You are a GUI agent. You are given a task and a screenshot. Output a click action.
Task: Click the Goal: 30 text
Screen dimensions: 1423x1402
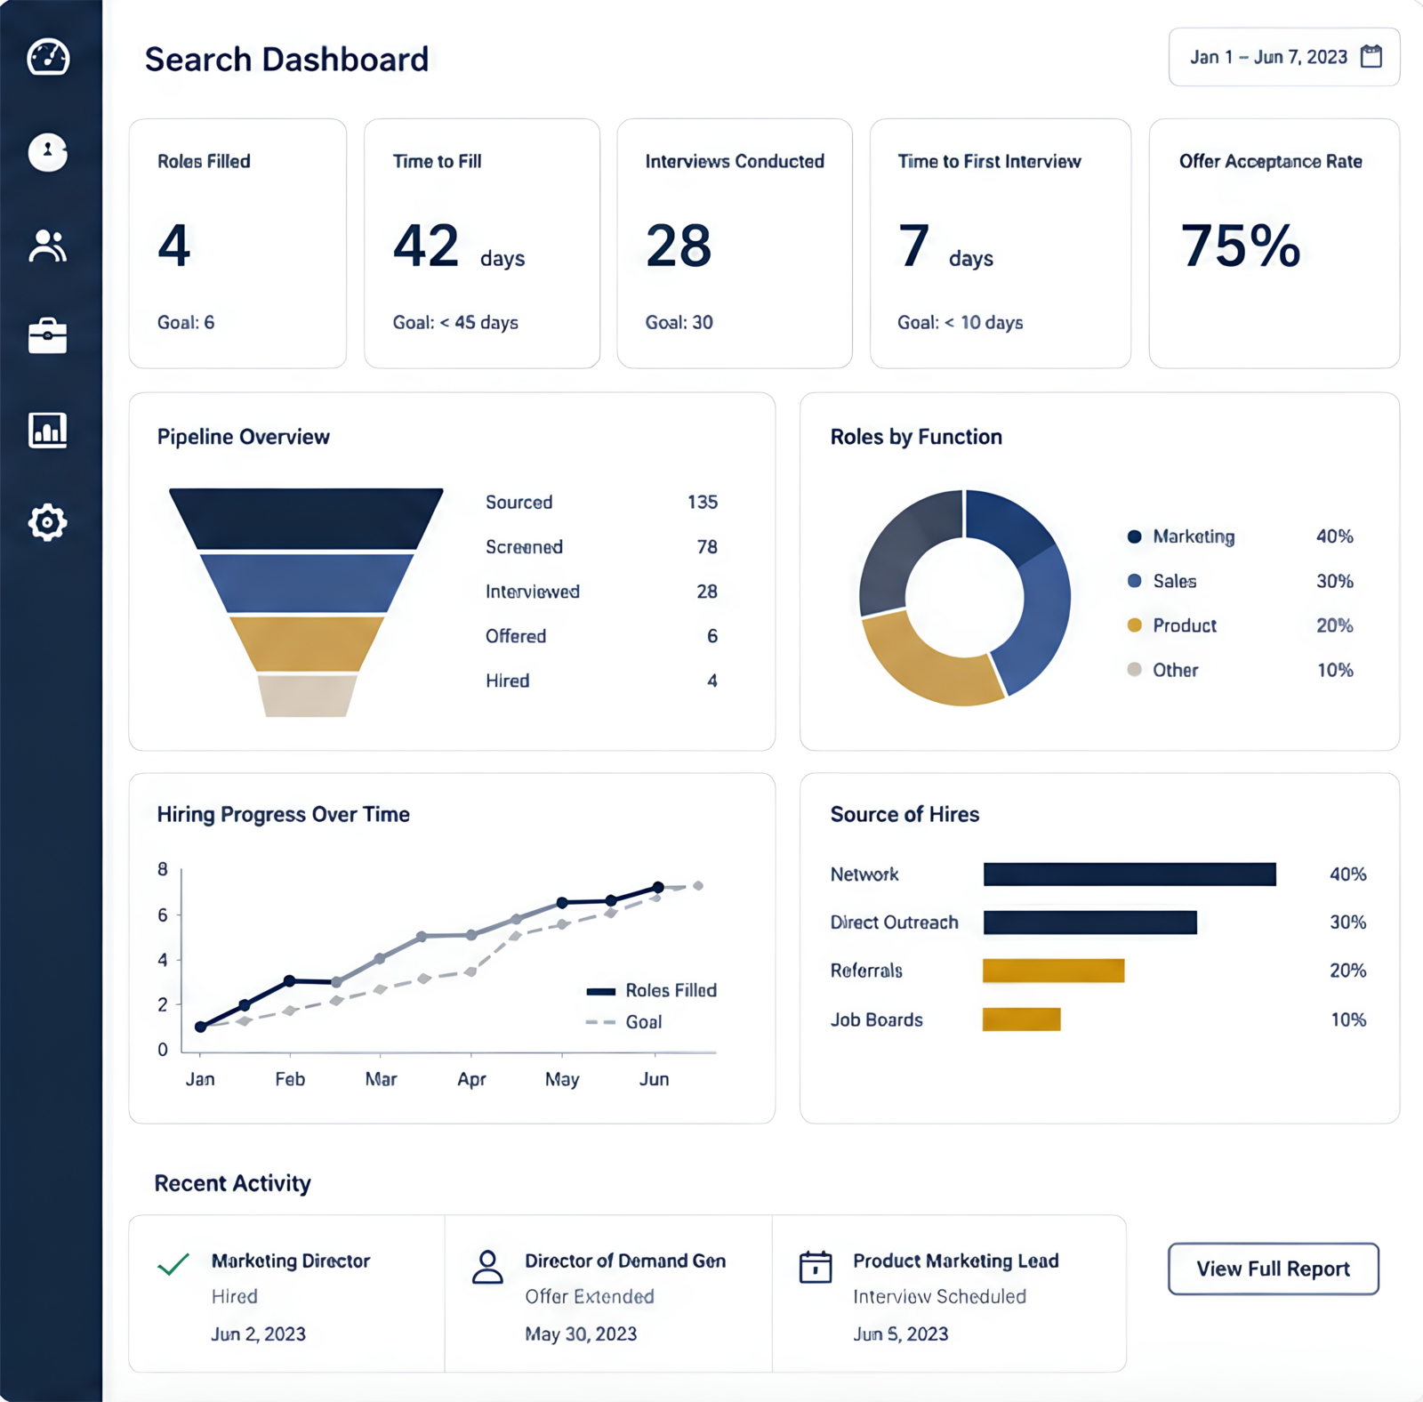679,322
